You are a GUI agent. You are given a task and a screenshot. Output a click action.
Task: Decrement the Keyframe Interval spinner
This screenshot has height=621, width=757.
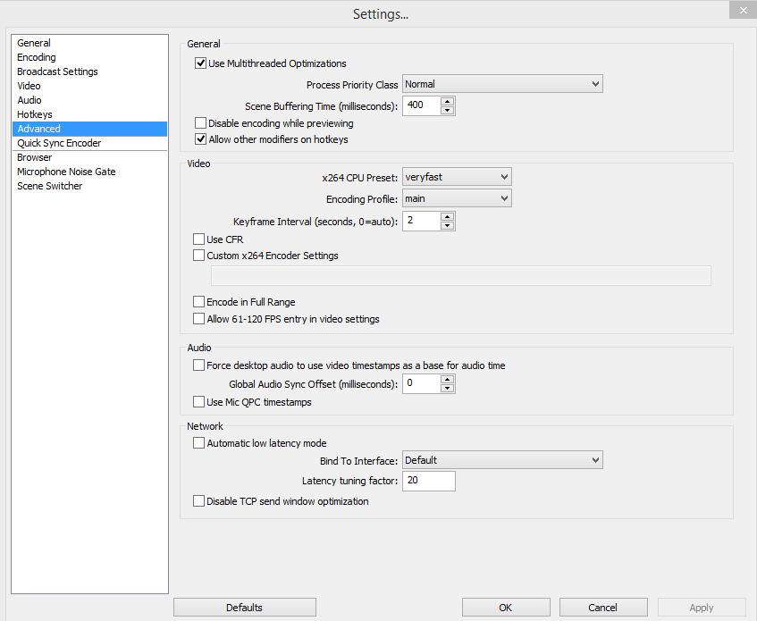coord(448,226)
